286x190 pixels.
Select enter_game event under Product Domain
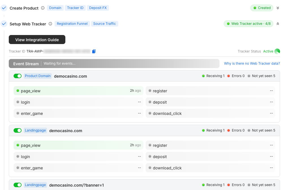point(78,113)
